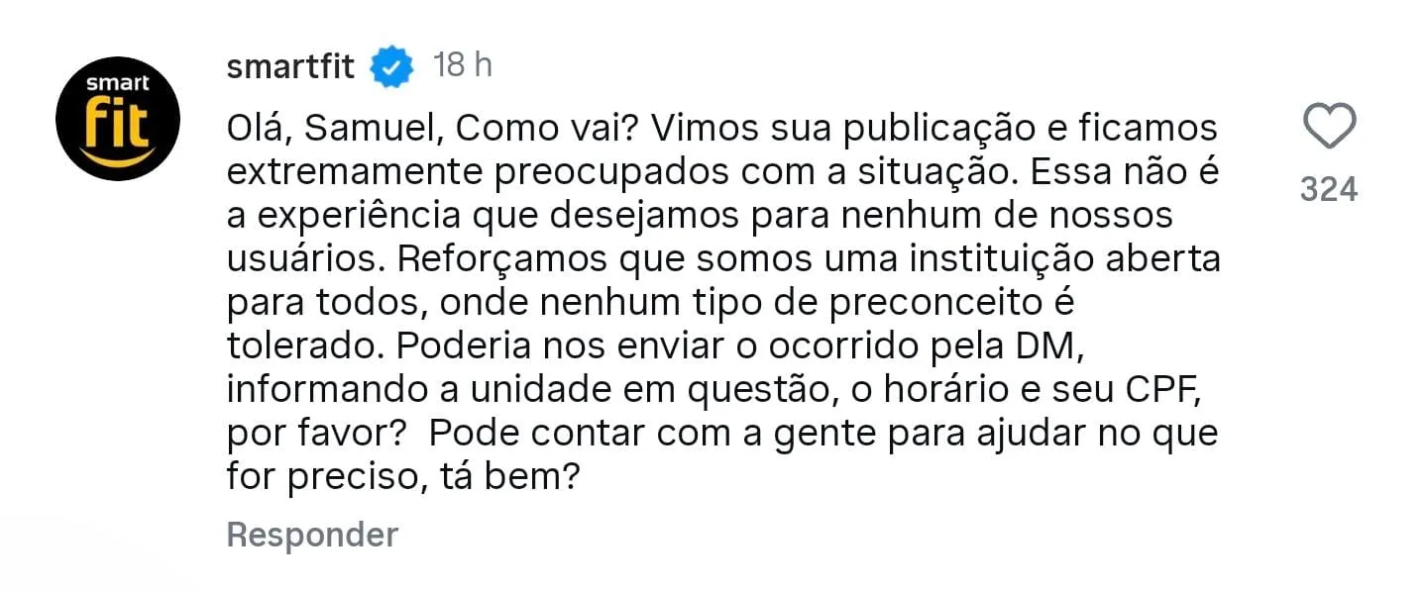The height and width of the screenshot is (592, 1427).
Task: Click the word "extremamente" in the comment
Action: point(353,173)
